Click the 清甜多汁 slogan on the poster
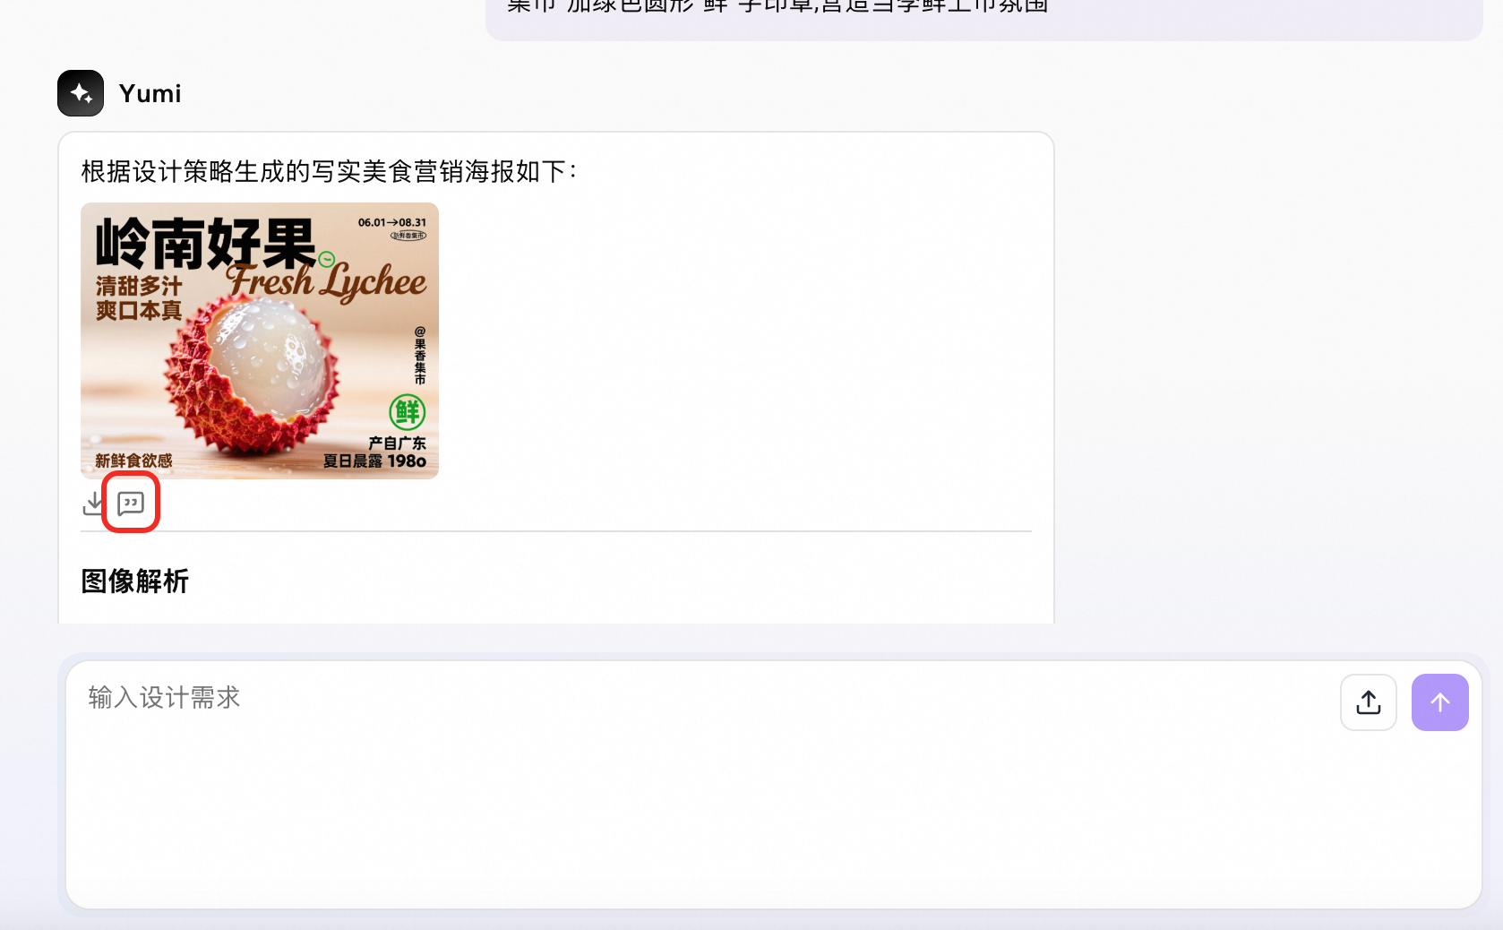Screen dimensions: 1503x930 coord(139,286)
